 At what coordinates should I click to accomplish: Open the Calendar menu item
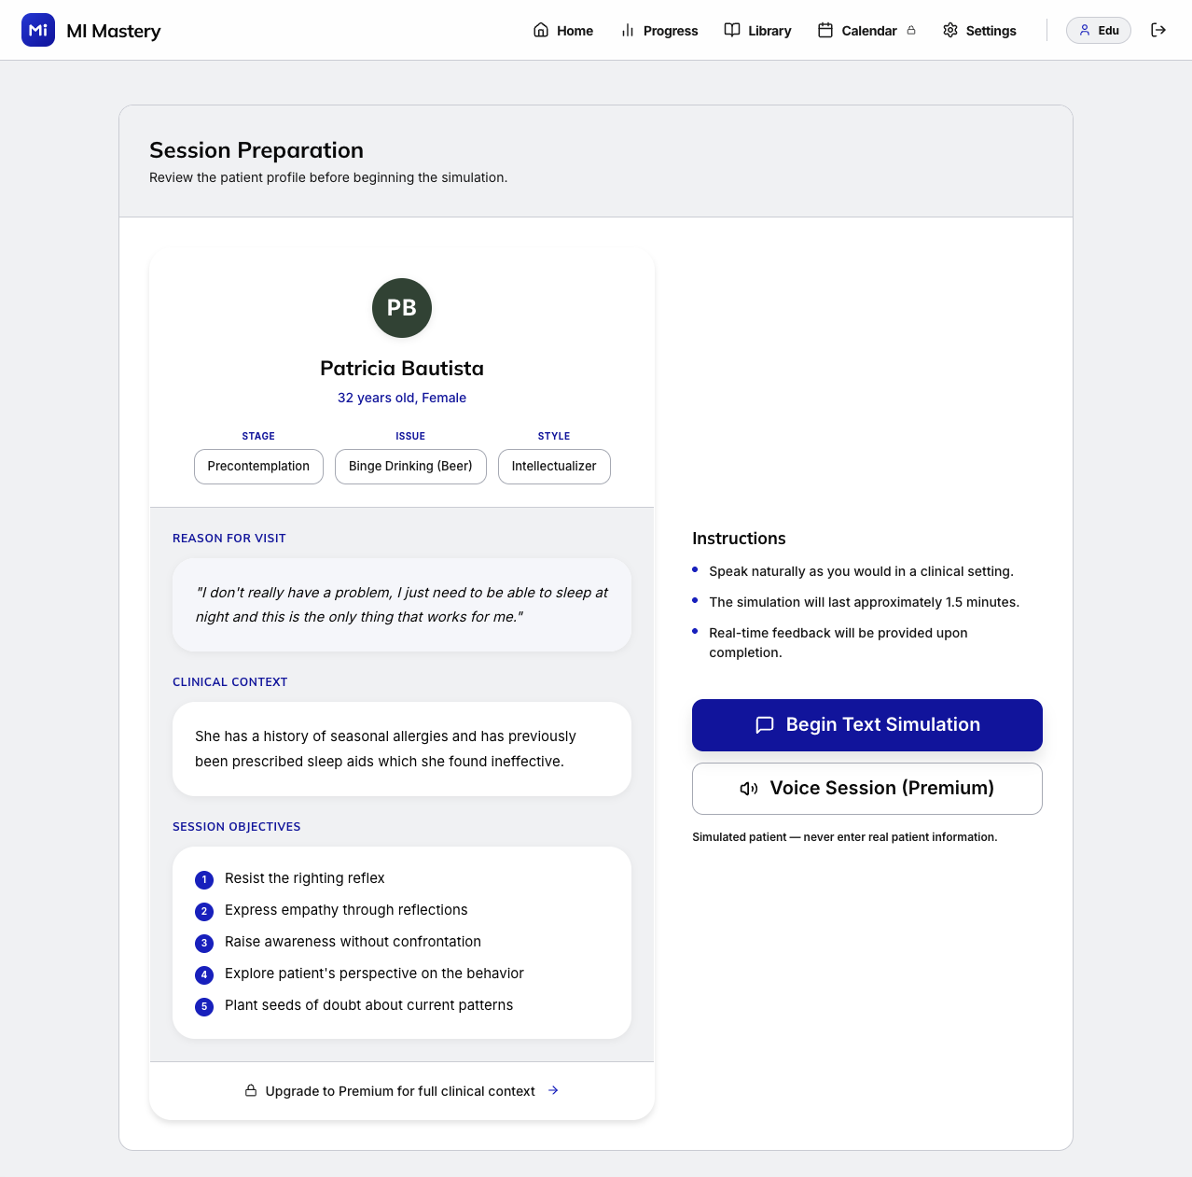[866, 30]
